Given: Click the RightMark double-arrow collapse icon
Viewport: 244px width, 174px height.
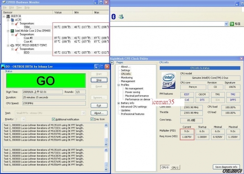Looking at the screenshot, I should pos(112,63).
